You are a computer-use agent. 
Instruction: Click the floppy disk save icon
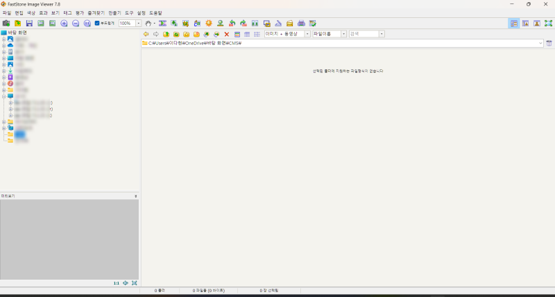click(29, 24)
